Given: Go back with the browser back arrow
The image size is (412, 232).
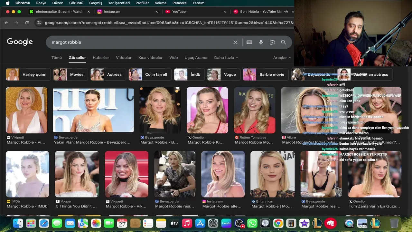Looking at the screenshot, I should click(6, 23).
